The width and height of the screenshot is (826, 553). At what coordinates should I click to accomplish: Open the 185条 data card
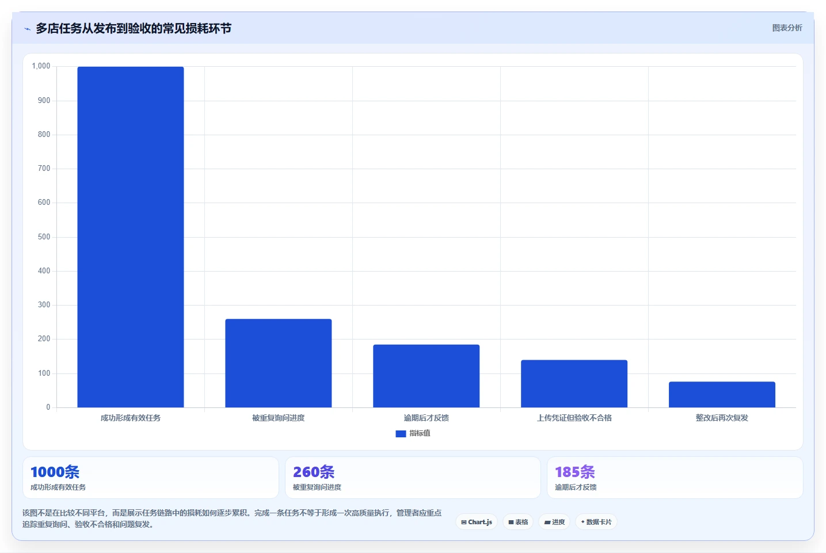point(675,478)
